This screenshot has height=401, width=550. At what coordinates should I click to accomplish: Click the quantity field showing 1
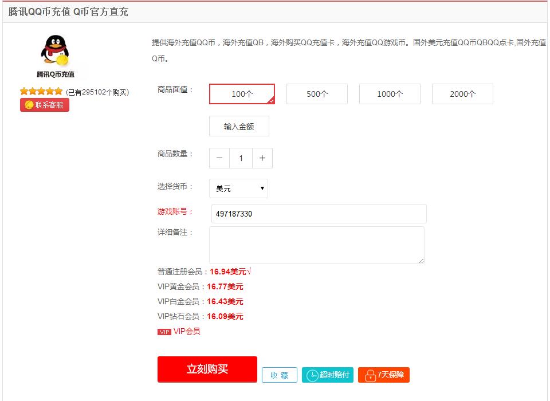[241, 158]
